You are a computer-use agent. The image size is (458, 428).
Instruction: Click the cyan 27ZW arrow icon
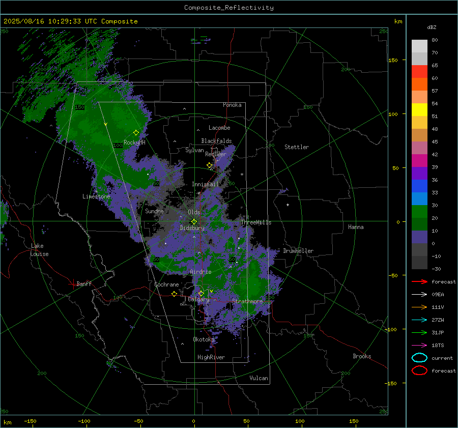coord(419,320)
